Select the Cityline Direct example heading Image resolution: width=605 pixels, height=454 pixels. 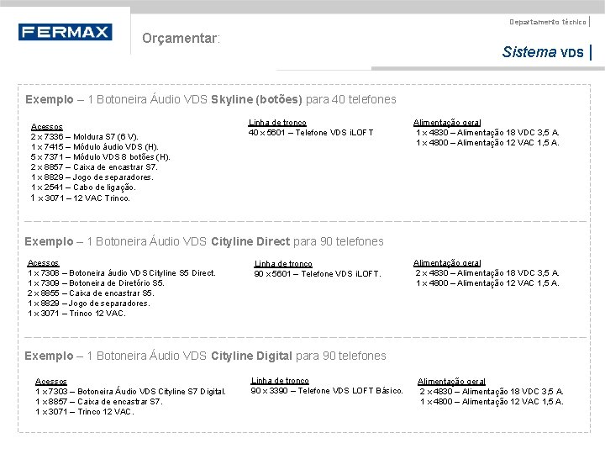(x=204, y=241)
